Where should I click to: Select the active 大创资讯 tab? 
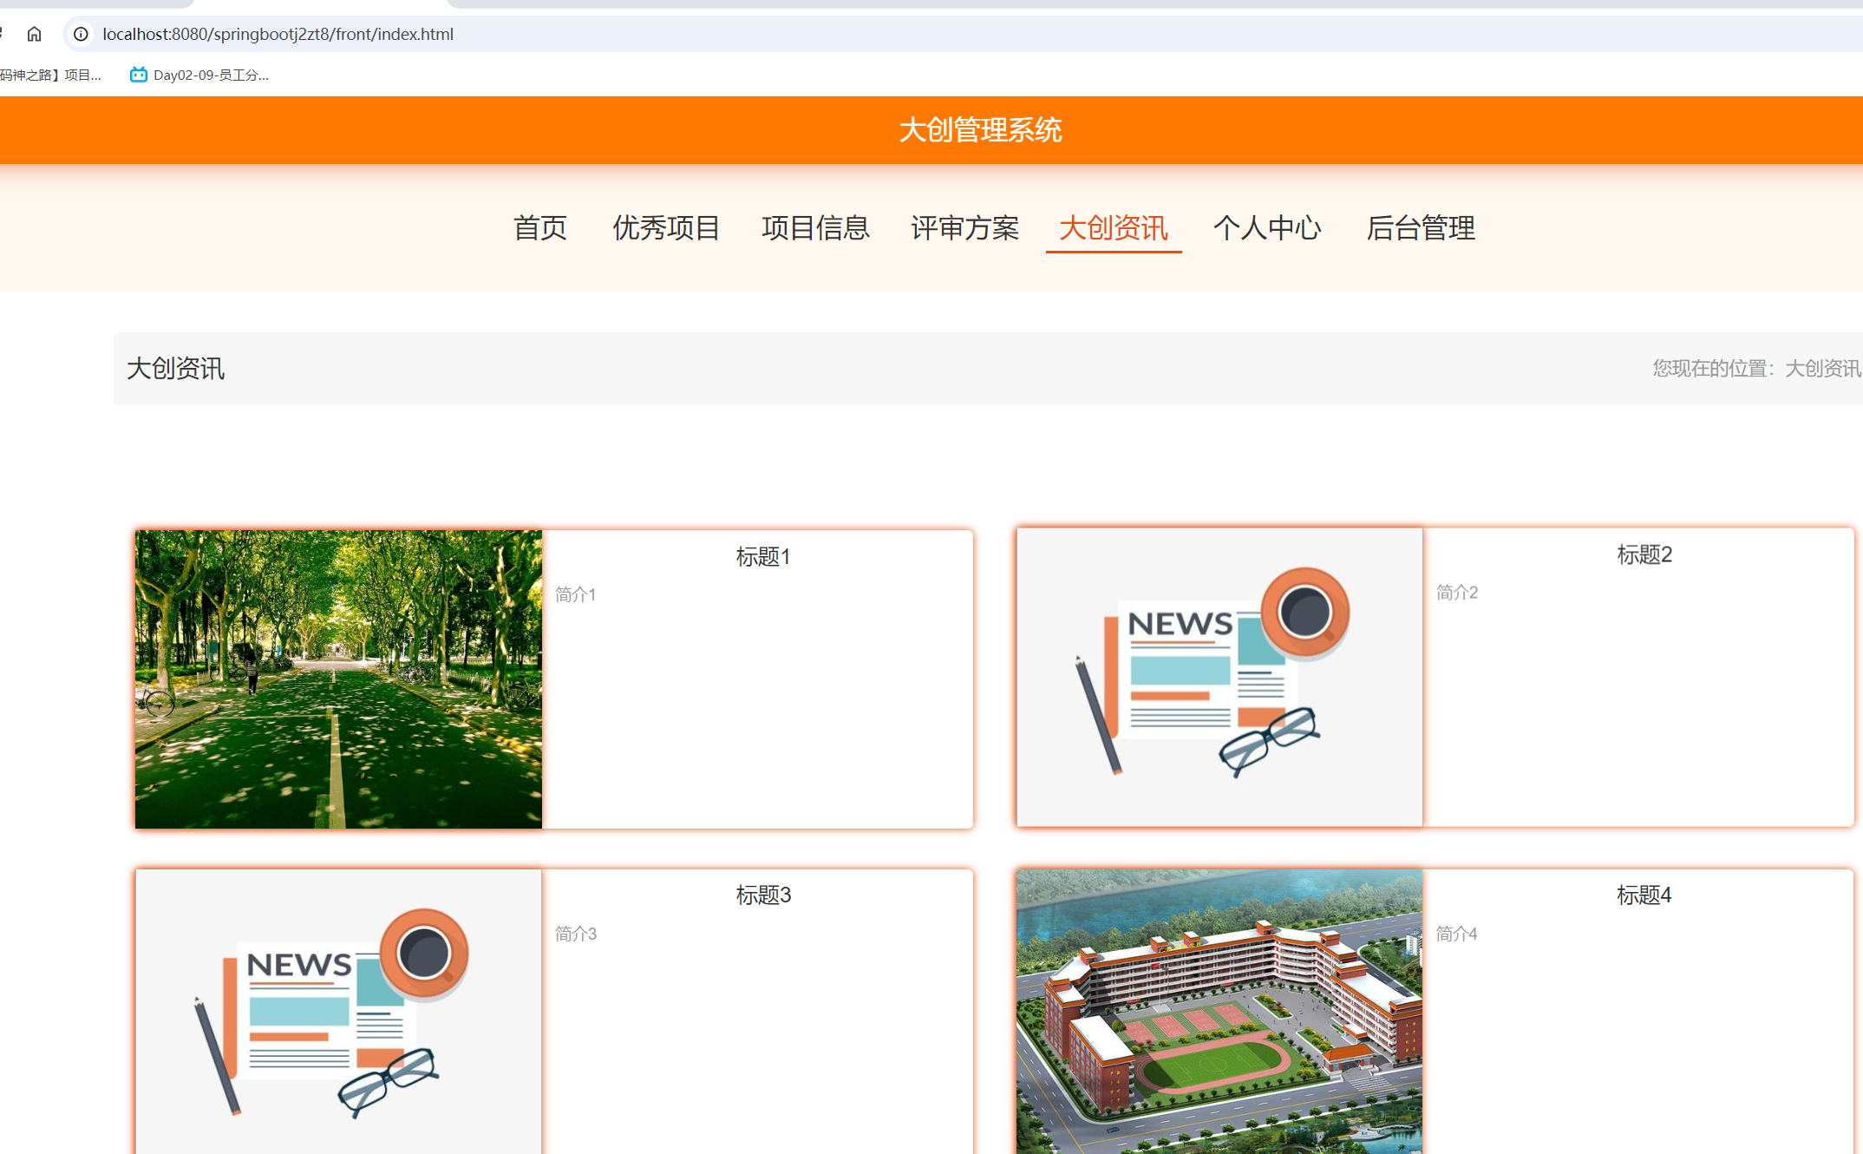click(1114, 228)
